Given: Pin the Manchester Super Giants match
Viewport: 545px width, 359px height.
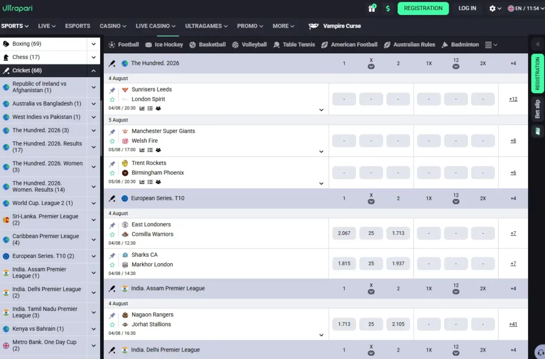Looking at the screenshot, I should click(x=112, y=132).
